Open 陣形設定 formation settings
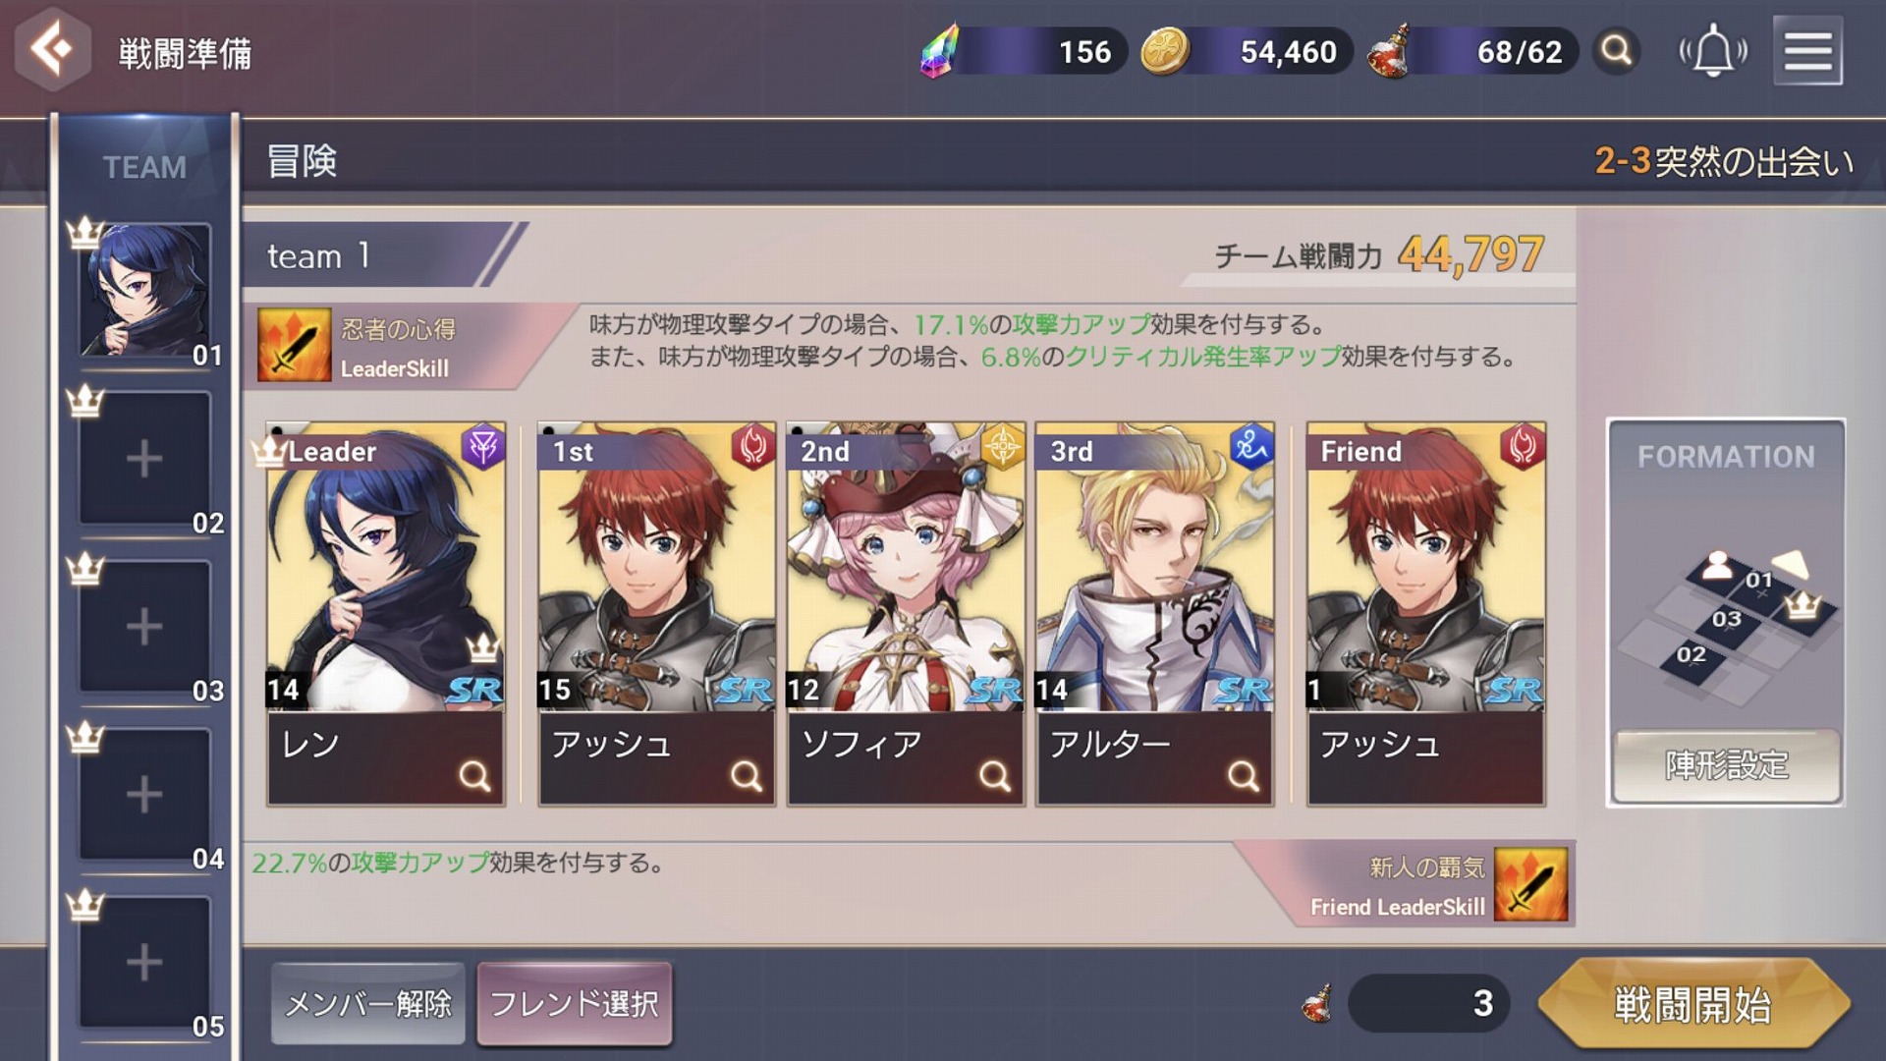1886x1061 pixels. pyautogui.click(x=1726, y=764)
